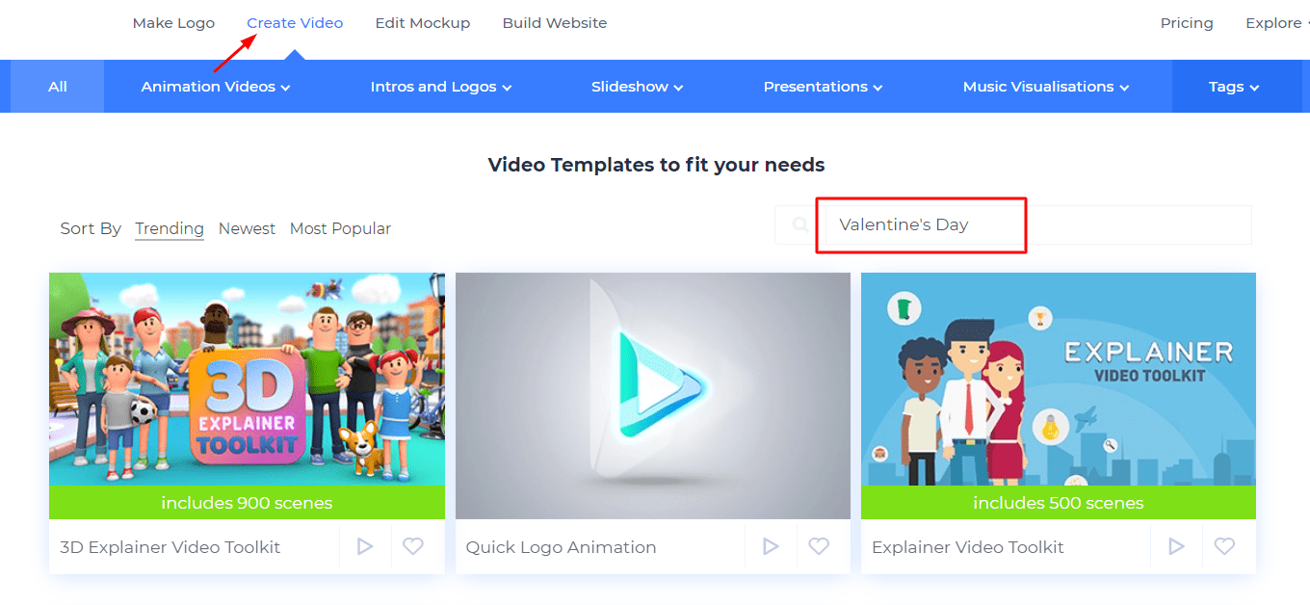Viewport: 1310px width, 605px height.
Task: Select the All category tab
Action: 57,86
